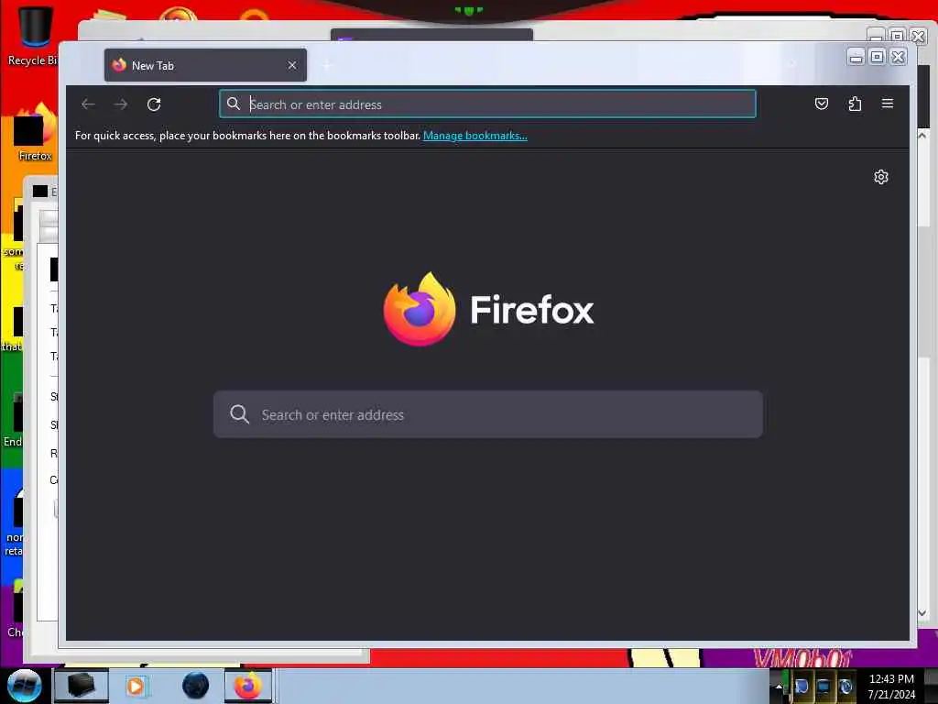Click the magnifier in the center search box
Screen dimensions: 938x704
pyautogui.click(x=239, y=414)
